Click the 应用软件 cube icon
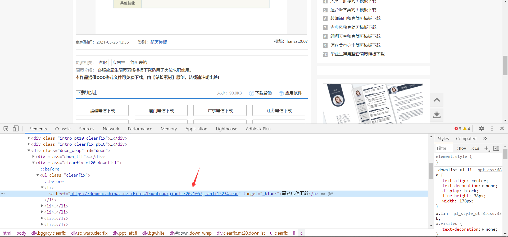 coord(281,93)
